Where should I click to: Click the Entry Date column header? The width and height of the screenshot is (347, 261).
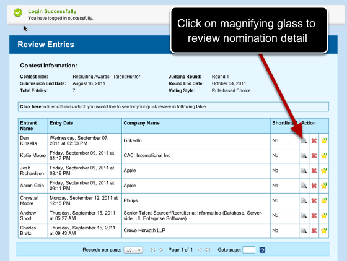[x=61, y=123]
